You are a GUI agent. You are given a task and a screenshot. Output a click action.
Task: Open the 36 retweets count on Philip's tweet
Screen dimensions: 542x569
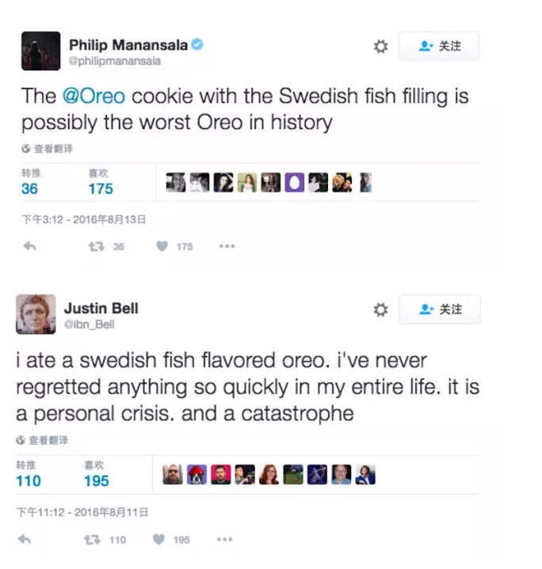(29, 188)
